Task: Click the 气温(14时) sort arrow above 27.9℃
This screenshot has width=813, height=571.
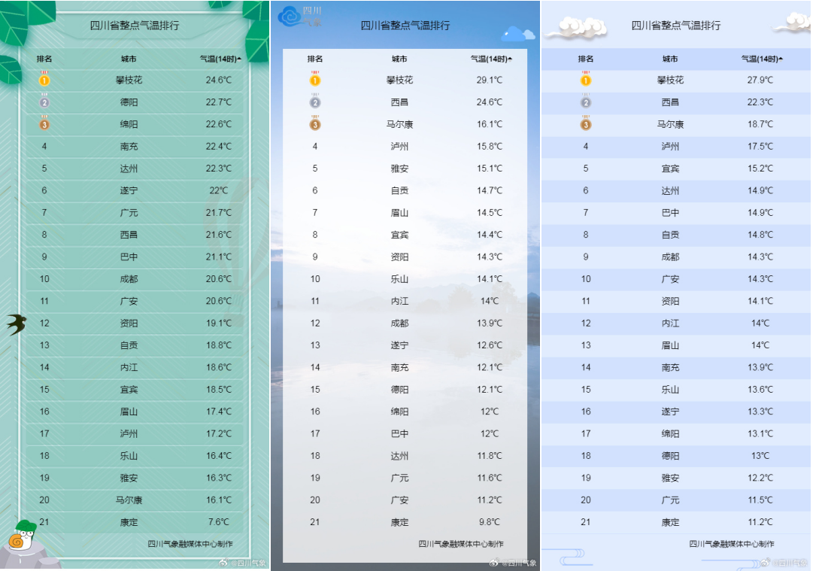Action: point(781,59)
